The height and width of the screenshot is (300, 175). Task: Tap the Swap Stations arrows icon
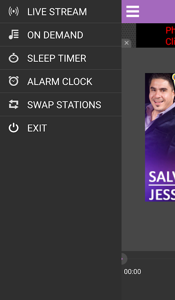(13, 105)
